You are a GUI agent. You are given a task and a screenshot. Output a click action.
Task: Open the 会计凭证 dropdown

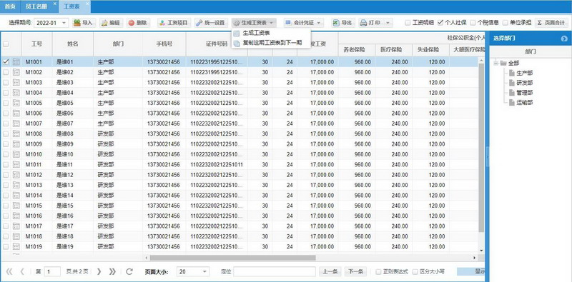(303, 23)
